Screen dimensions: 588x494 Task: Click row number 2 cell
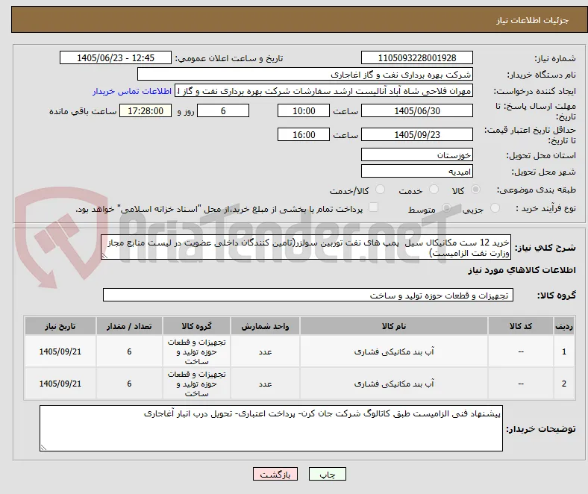[563, 384]
